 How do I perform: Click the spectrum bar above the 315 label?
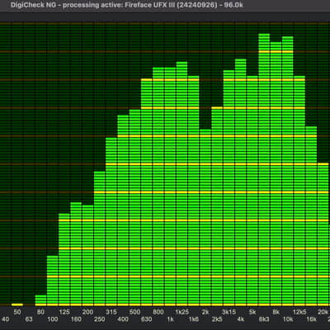[x=111, y=222]
